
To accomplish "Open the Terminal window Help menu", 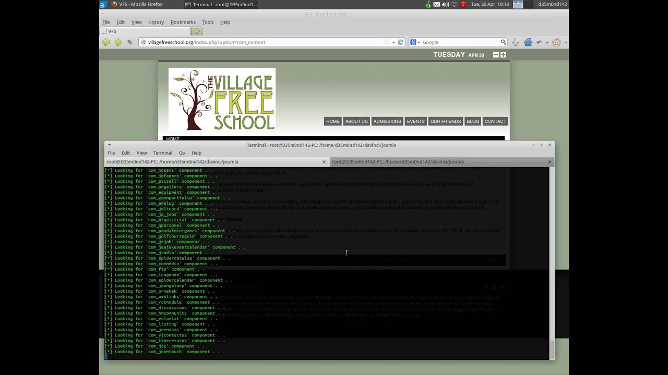I will click(196, 153).
